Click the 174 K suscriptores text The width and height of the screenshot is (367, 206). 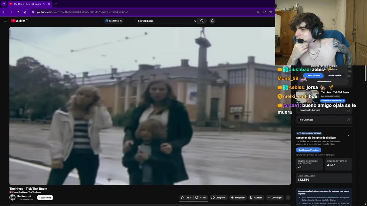[x=25, y=199]
